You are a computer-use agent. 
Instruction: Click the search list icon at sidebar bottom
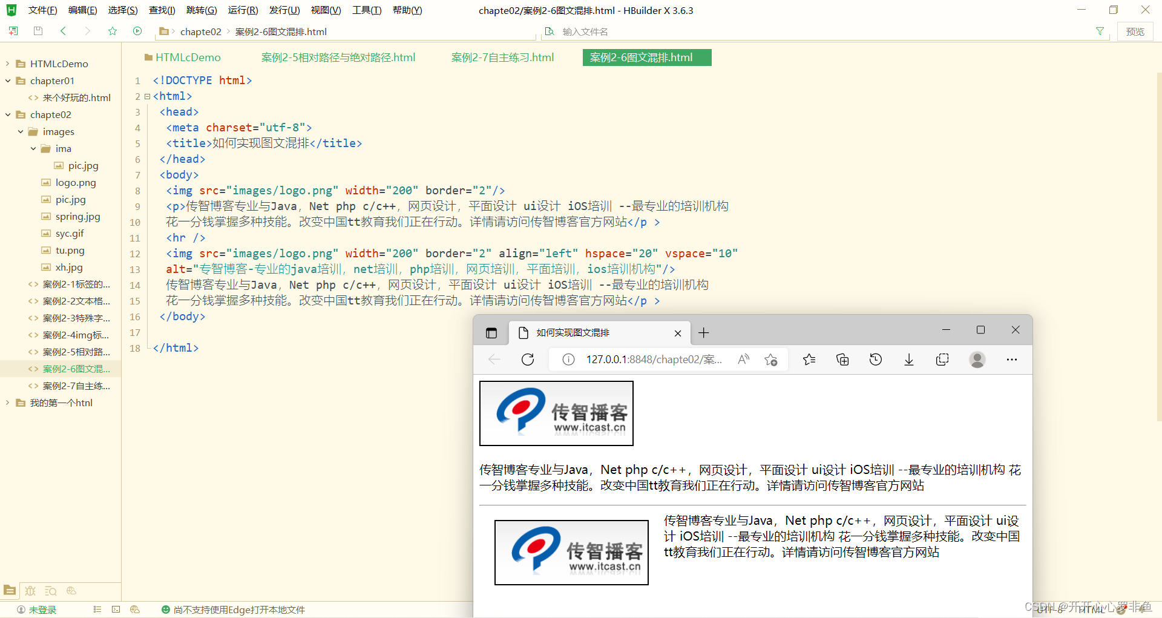pos(51,591)
